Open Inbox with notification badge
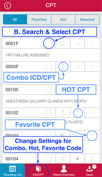The image size is (102, 177). click(90, 170)
